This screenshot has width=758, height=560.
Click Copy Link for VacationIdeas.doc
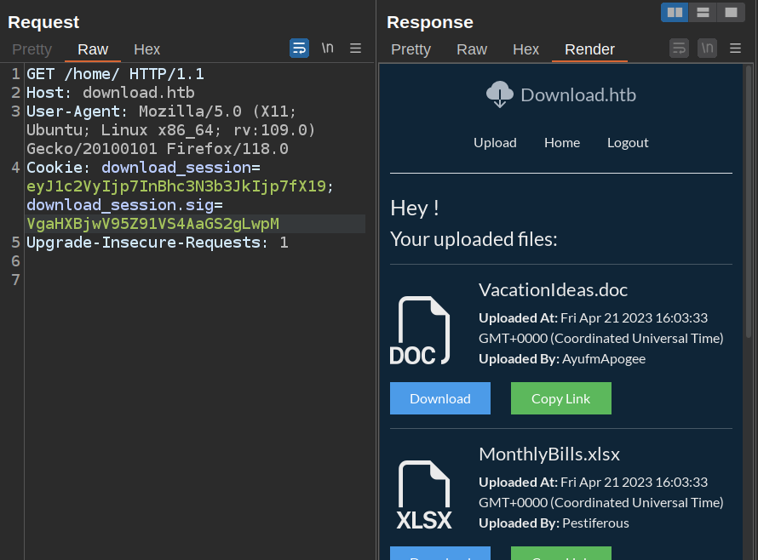[x=560, y=398]
